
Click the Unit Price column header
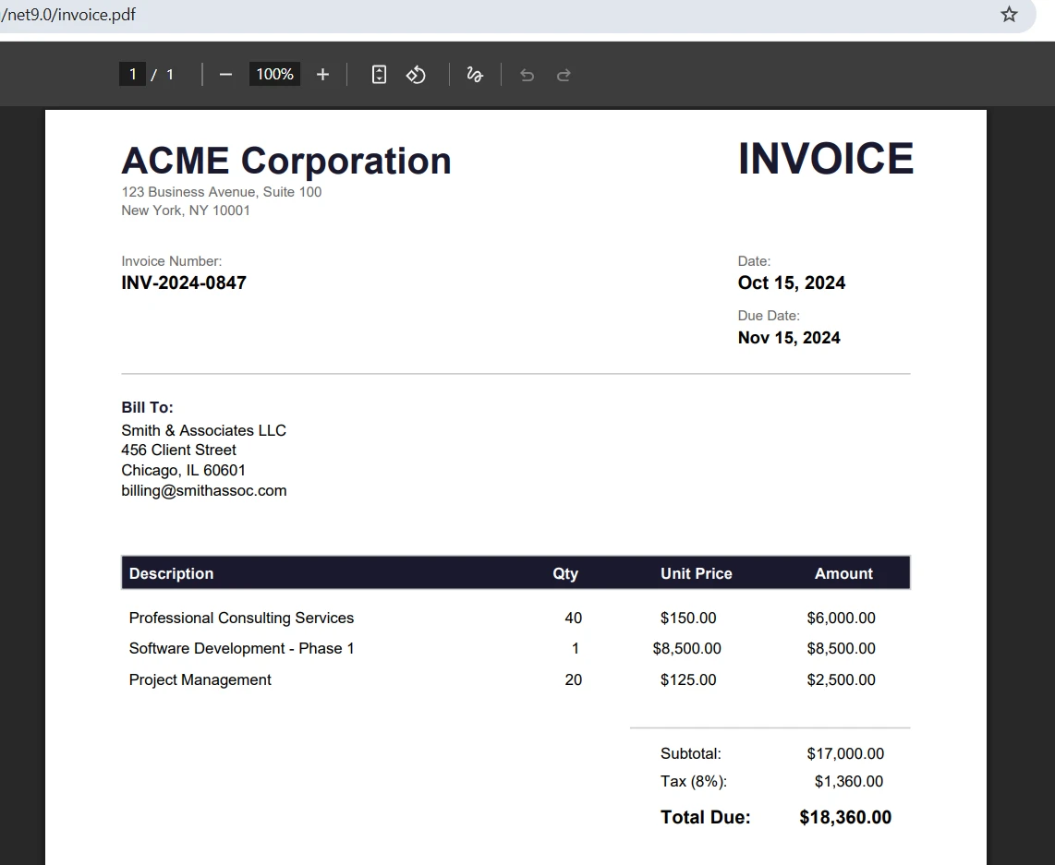[x=696, y=573]
